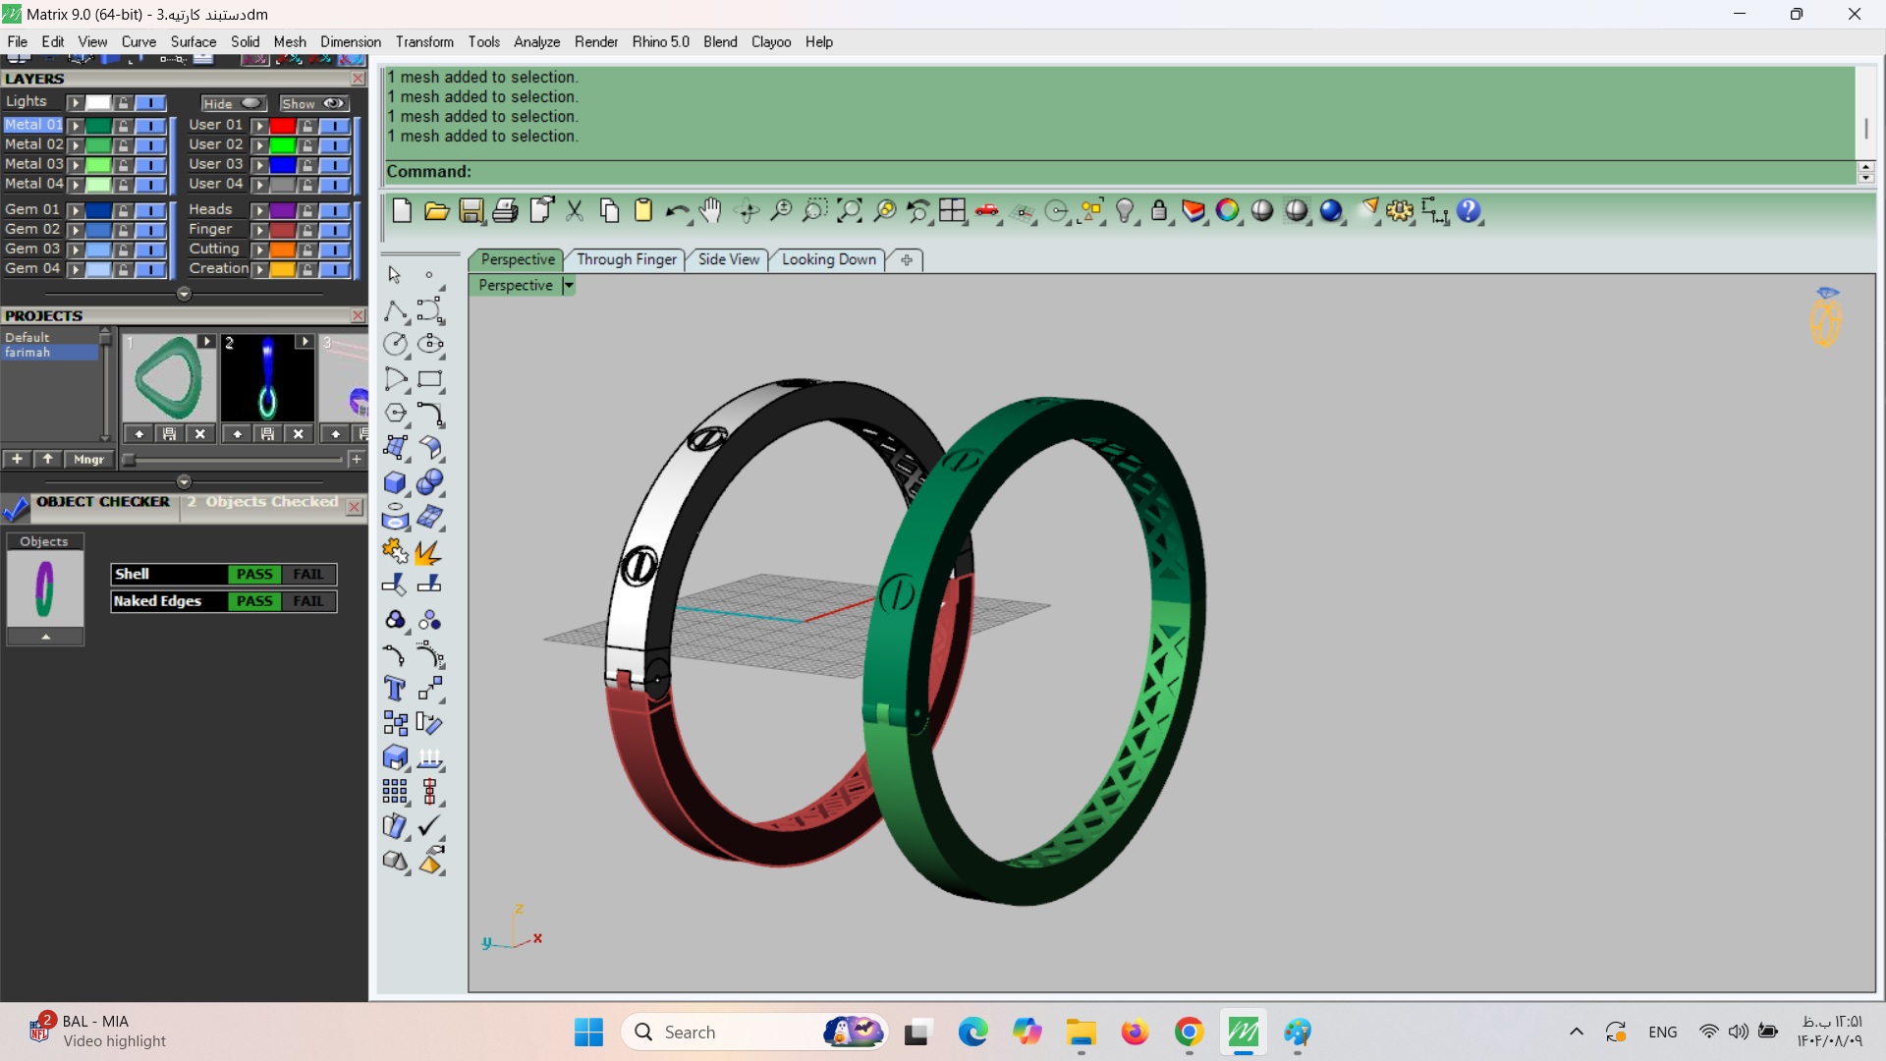Screen dimensions: 1886x1061
Task: Open the Transform menu
Action: pos(424,42)
